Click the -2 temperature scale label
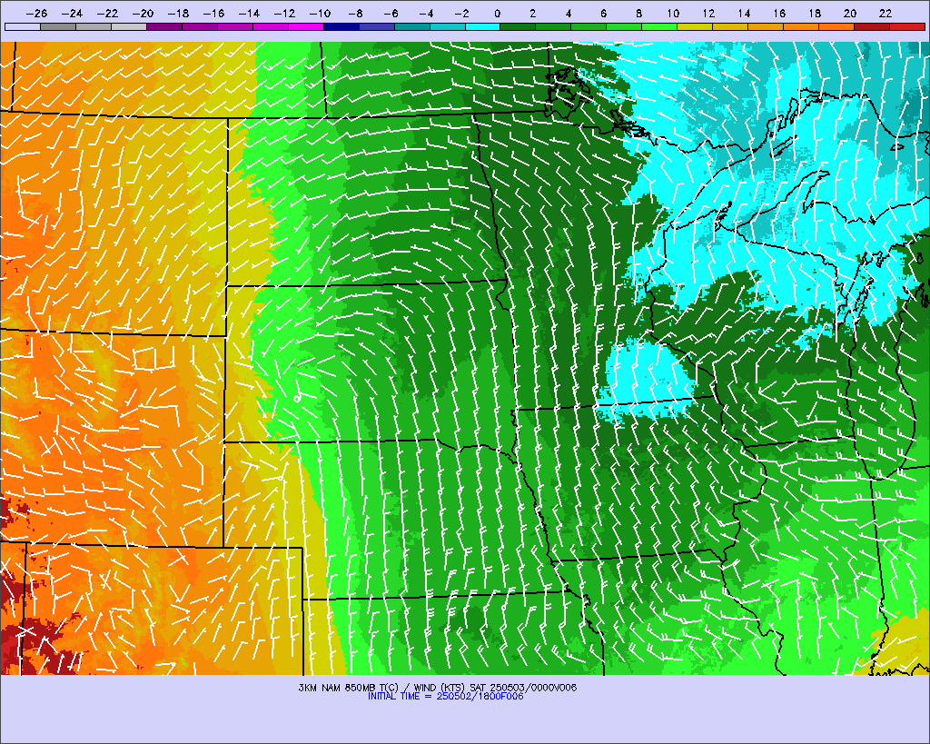This screenshot has width=930, height=744. pos(461,13)
